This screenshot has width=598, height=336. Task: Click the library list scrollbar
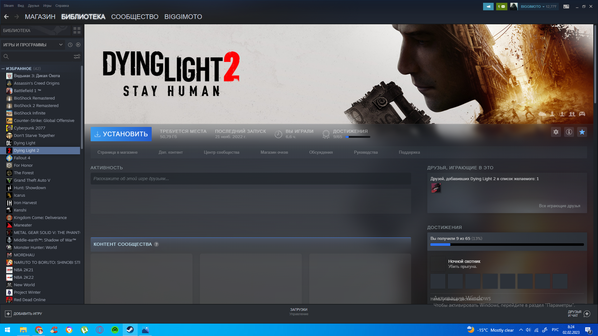pyautogui.click(x=82, y=107)
